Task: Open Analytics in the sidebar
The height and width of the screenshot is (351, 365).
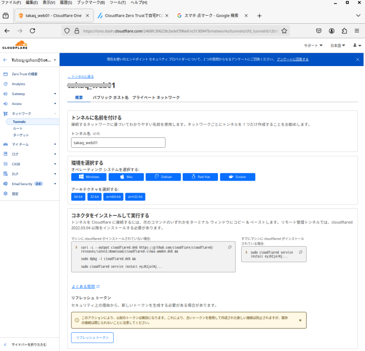Action: 19,84
